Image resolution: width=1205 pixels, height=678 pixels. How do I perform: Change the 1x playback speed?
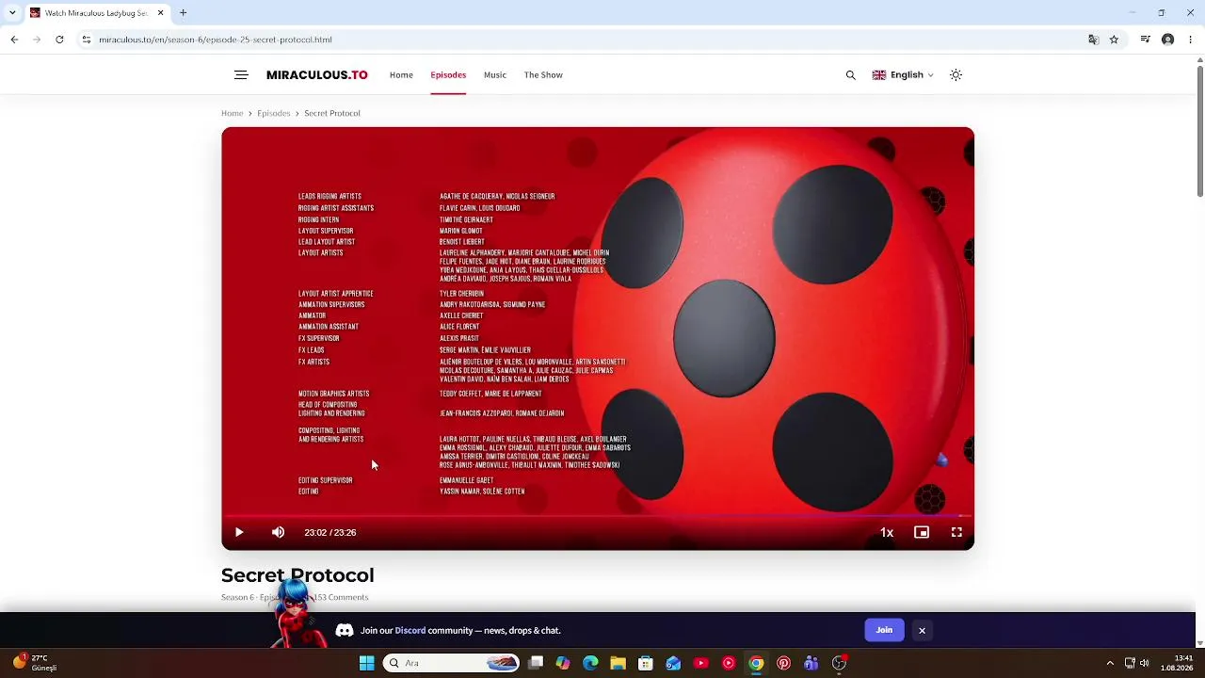(x=887, y=532)
